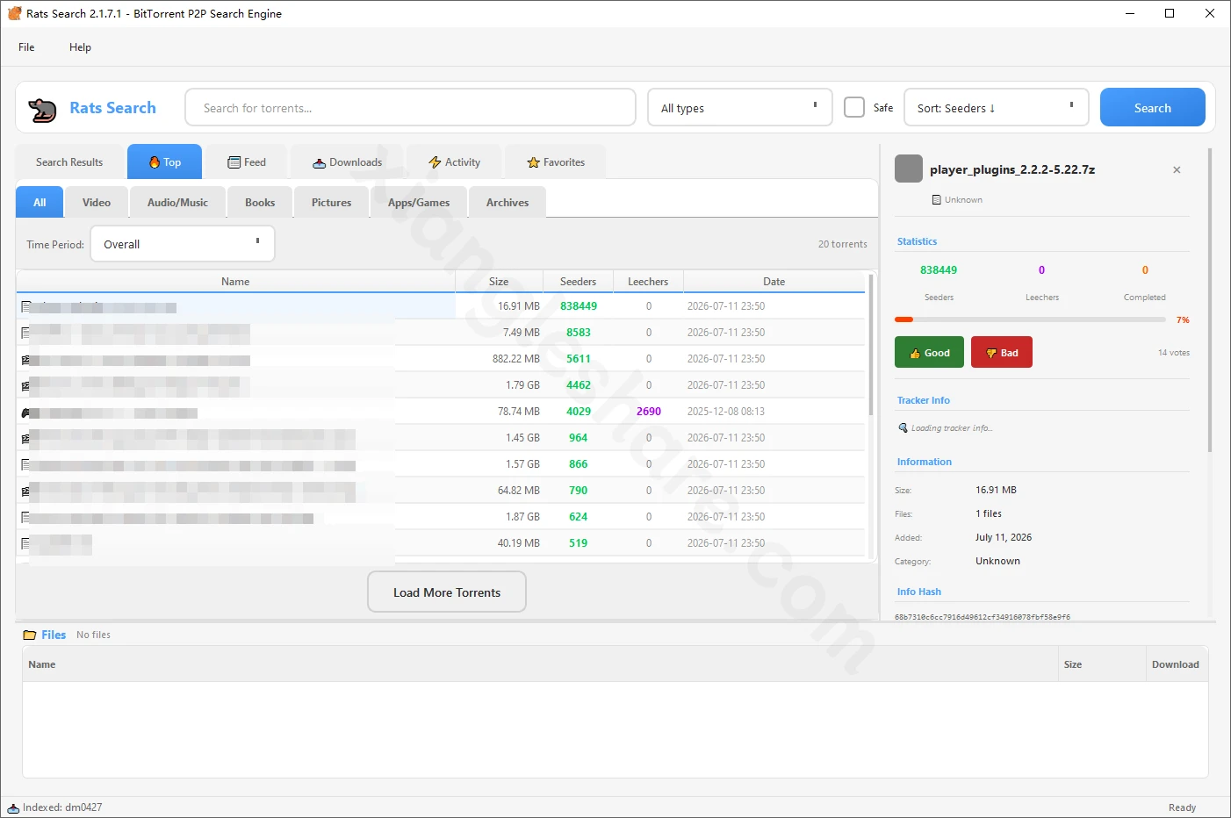Open the Help menu

pyautogui.click(x=80, y=47)
